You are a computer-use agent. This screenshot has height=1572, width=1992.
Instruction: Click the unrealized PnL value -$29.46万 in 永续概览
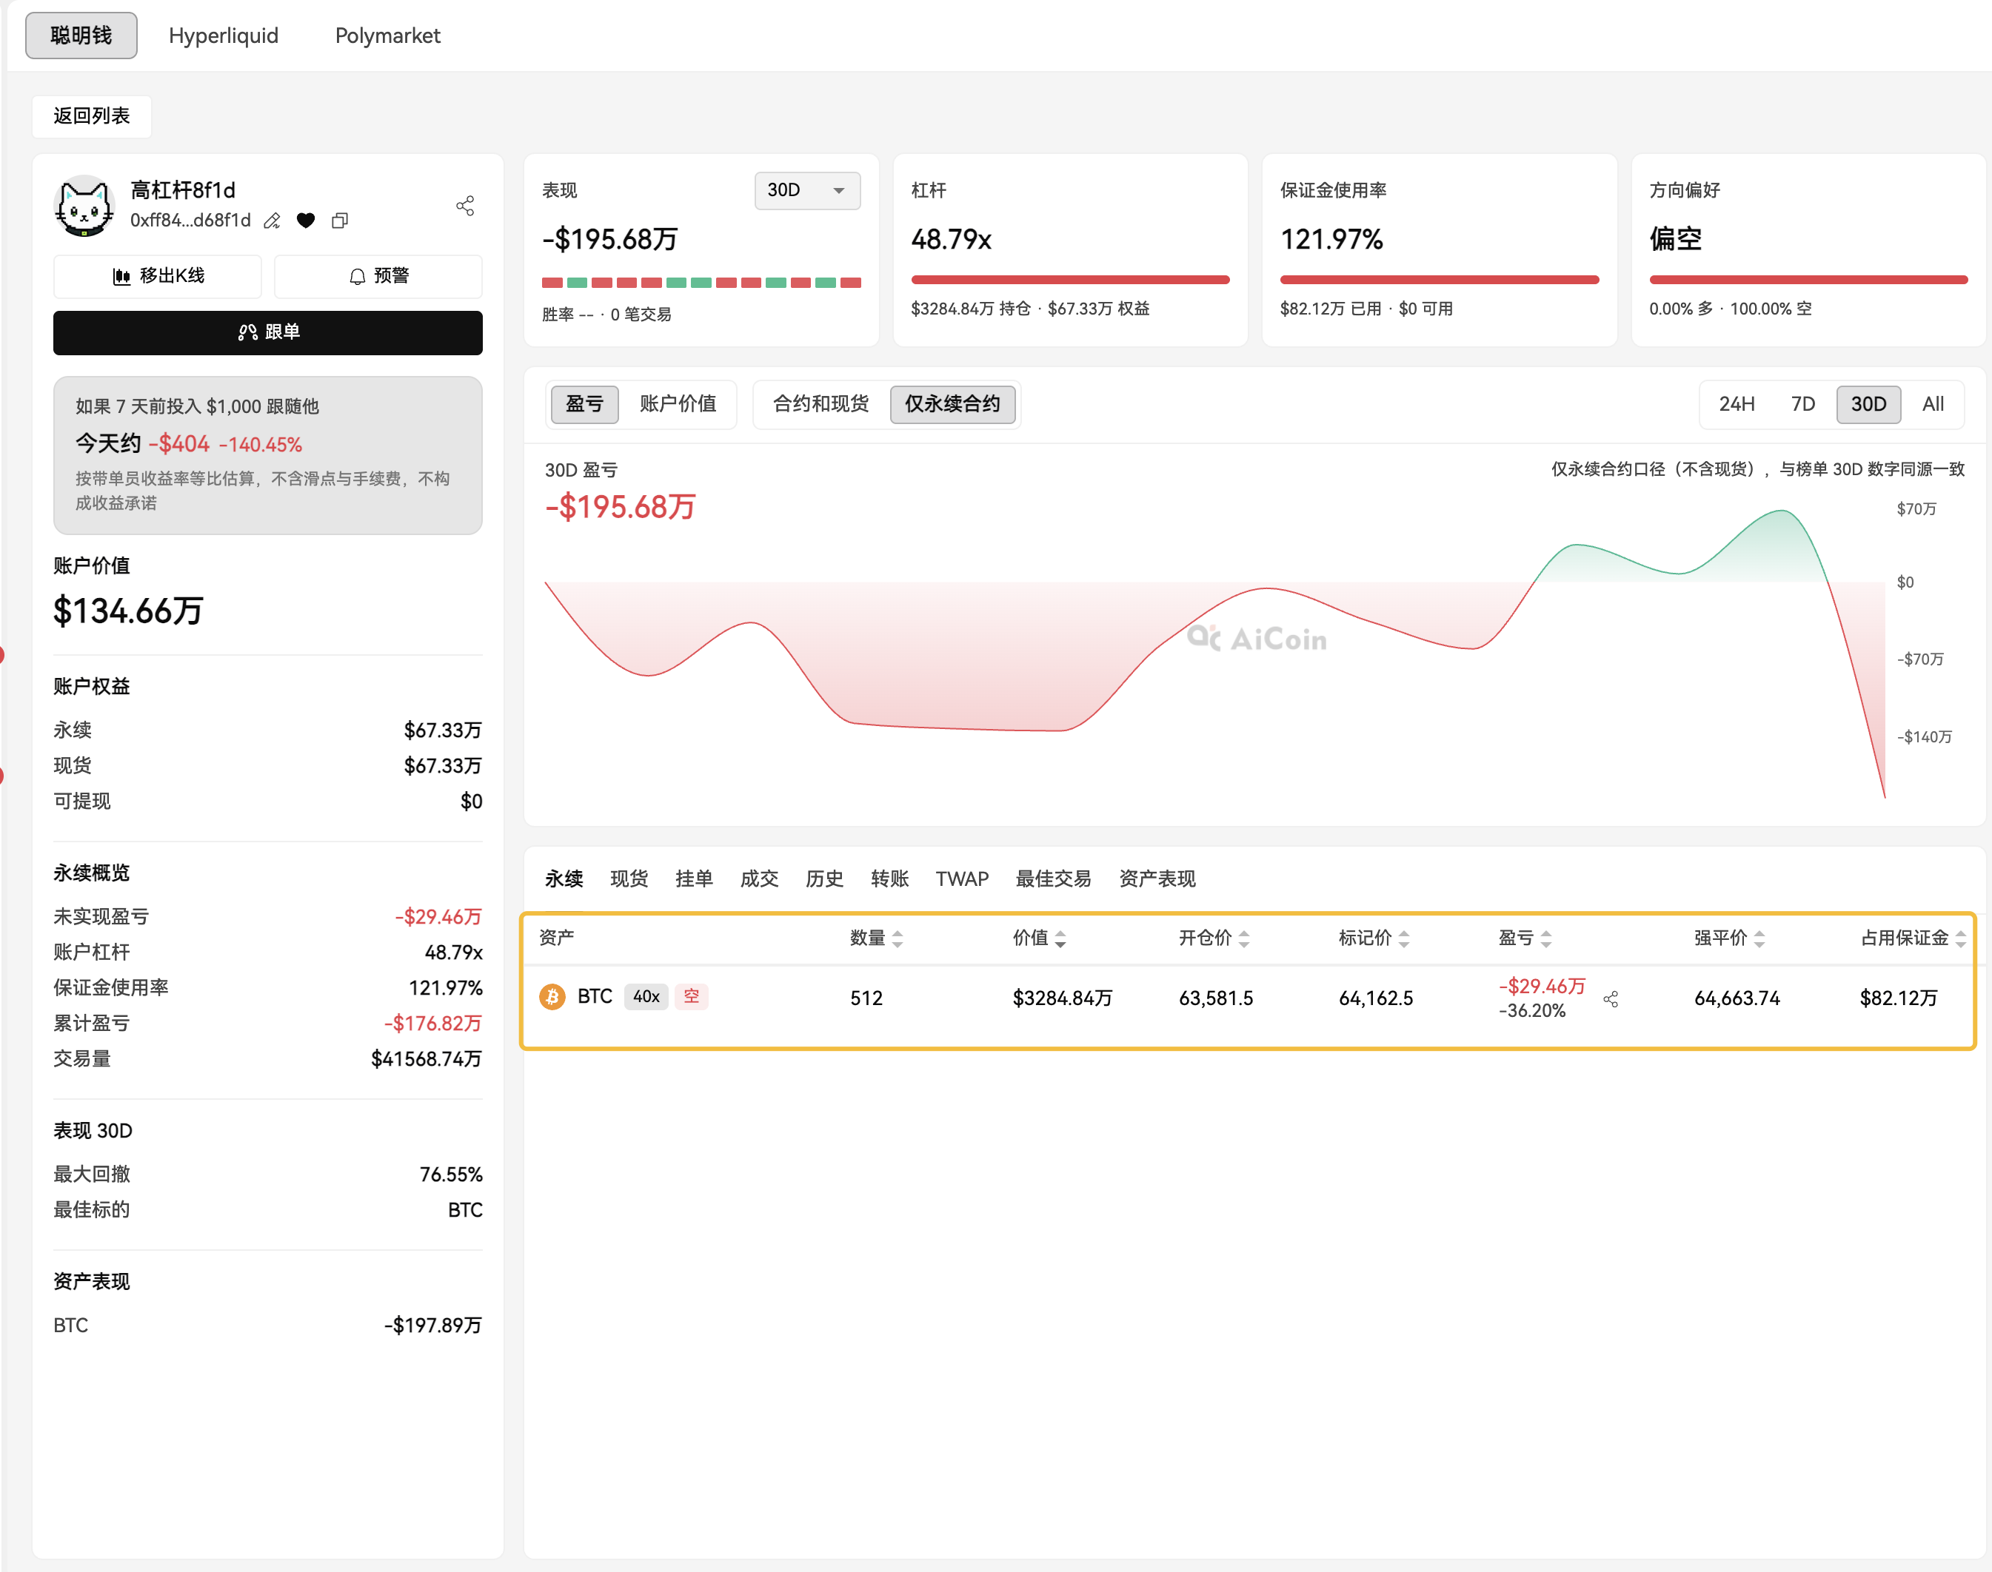(x=438, y=917)
